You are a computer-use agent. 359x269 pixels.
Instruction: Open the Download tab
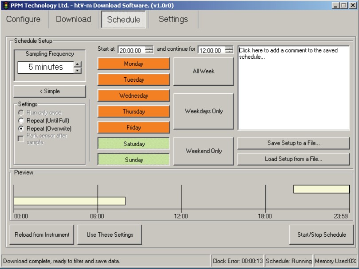[73, 19]
